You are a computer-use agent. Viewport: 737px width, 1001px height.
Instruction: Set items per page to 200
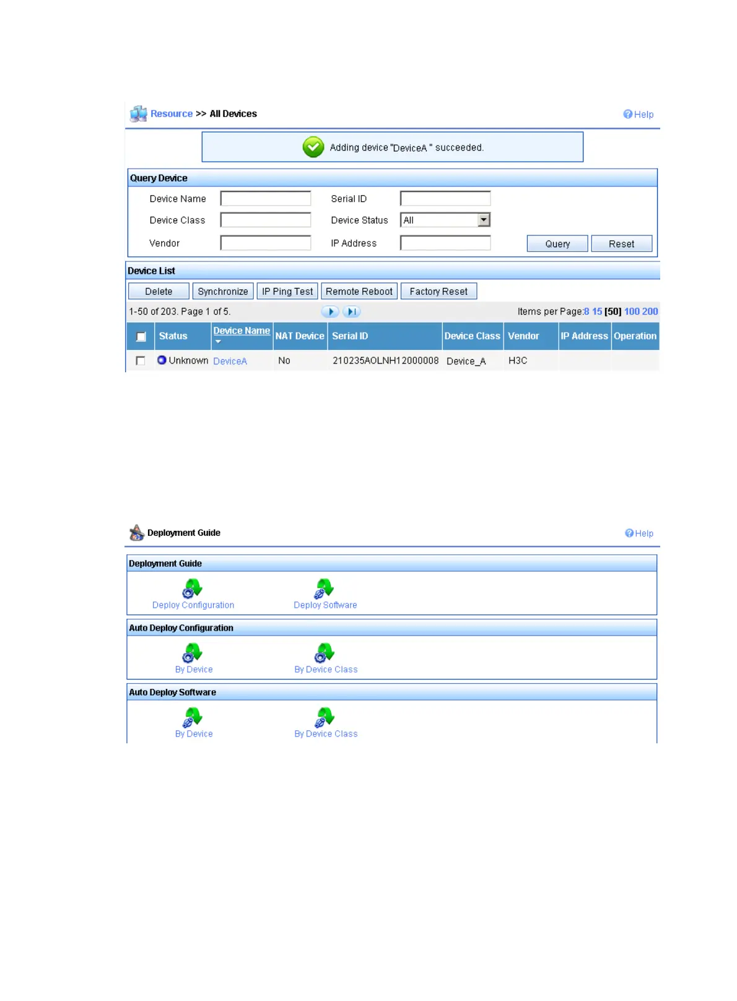click(x=650, y=312)
